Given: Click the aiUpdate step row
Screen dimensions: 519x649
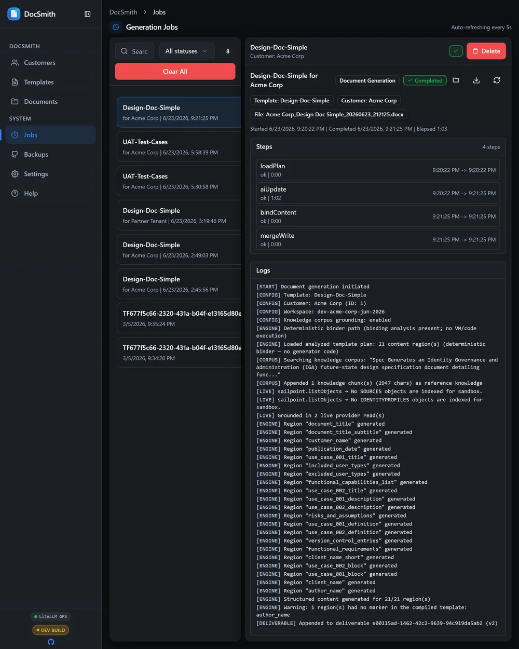Looking at the screenshot, I should click(x=378, y=193).
